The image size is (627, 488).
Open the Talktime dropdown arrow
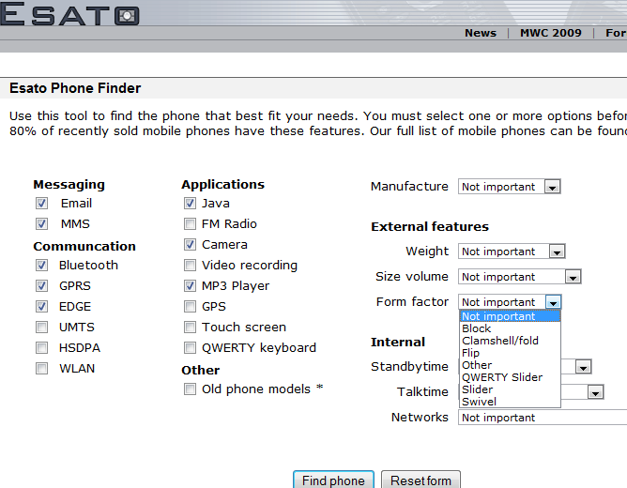tap(595, 392)
